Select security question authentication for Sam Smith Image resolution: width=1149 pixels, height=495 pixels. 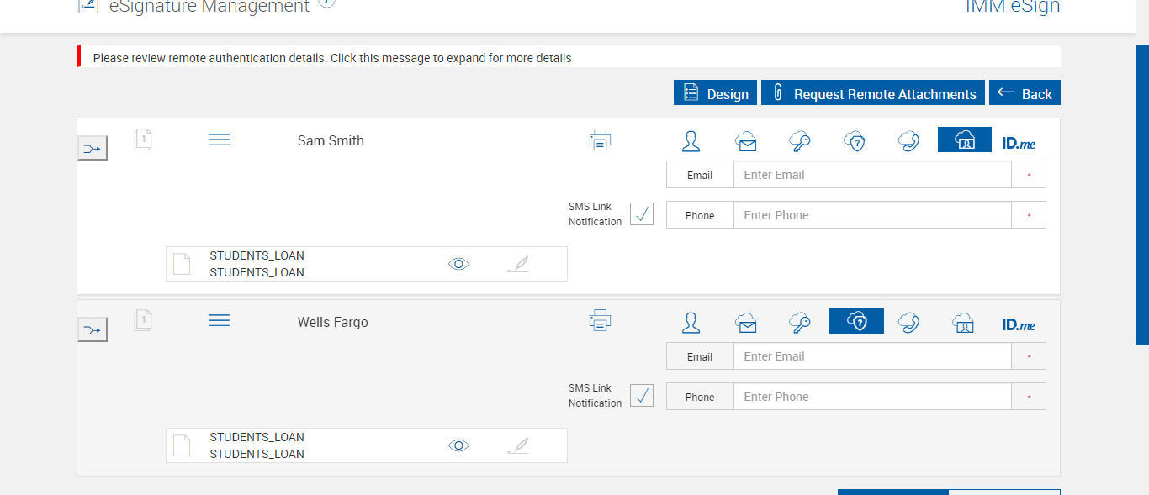coord(856,140)
